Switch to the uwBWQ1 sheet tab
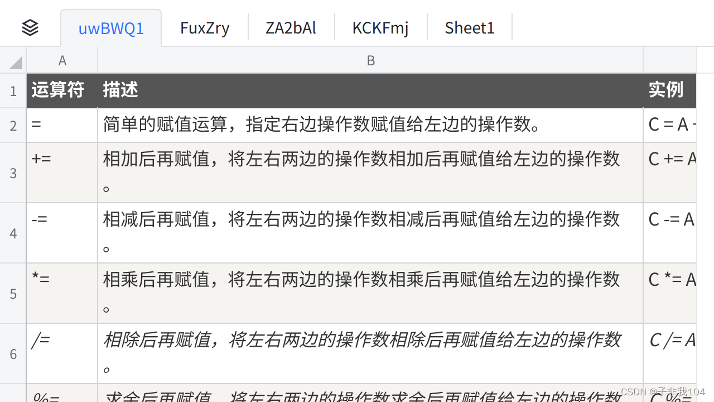714x402 pixels. [111, 28]
